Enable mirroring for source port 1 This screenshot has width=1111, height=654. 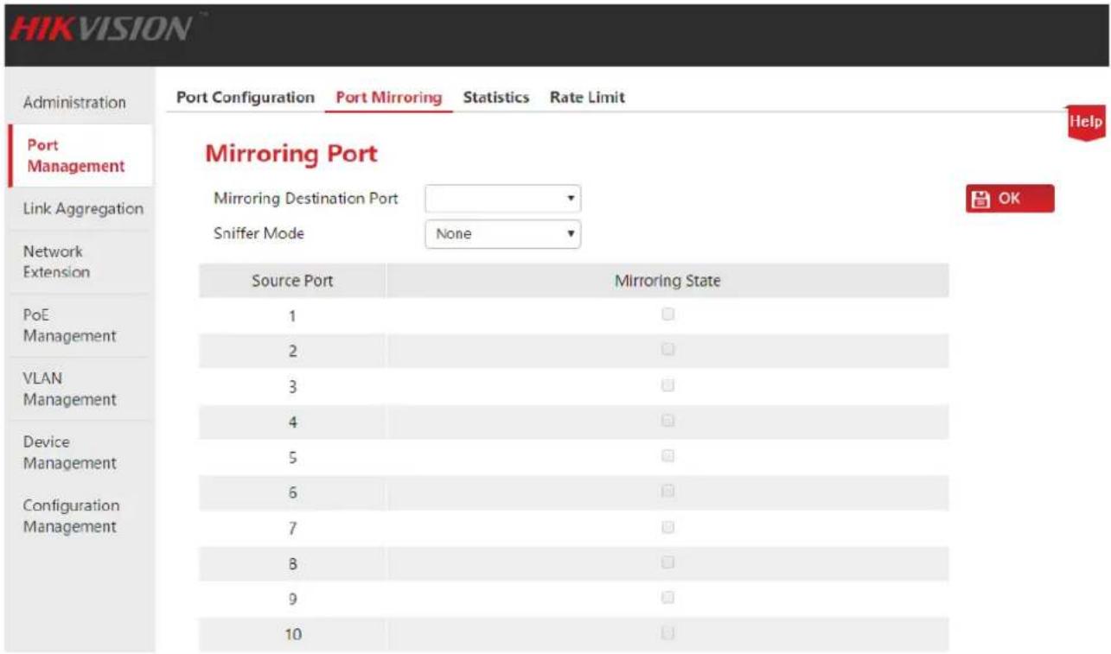(x=667, y=315)
